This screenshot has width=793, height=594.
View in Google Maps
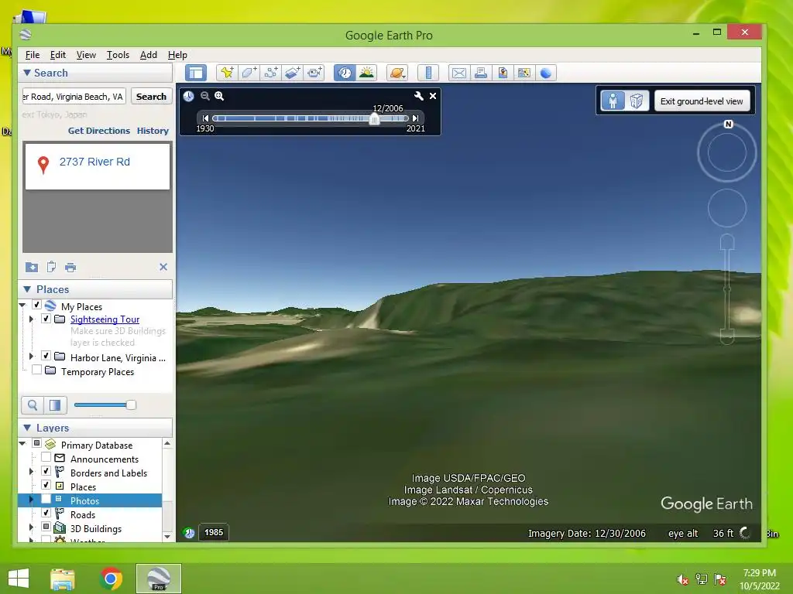click(524, 73)
